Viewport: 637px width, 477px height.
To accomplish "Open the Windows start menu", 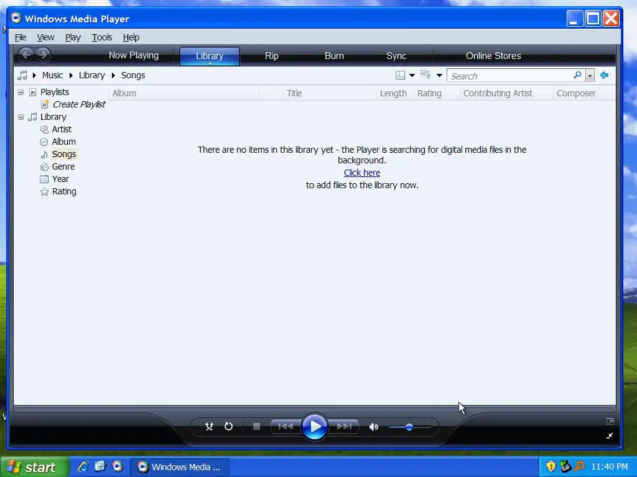I will [x=34, y=467].
